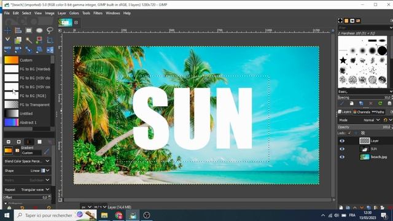This screenshot has height=221, width=393.
Task: Click the New layer icon in Layers panel
Action: (x=341, y=207)
